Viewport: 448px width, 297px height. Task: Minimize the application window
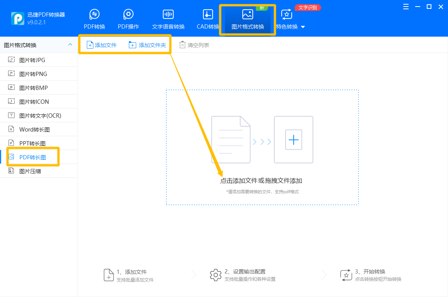pos(418,7)
